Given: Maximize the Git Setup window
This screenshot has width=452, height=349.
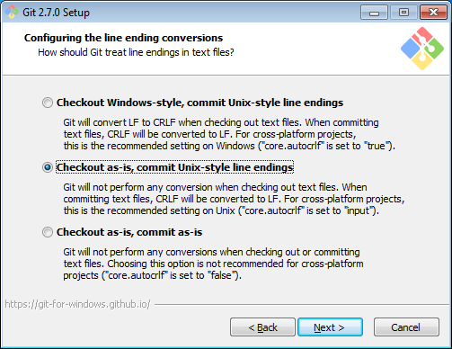Looking at the screenshot, I should click(403, 13).
